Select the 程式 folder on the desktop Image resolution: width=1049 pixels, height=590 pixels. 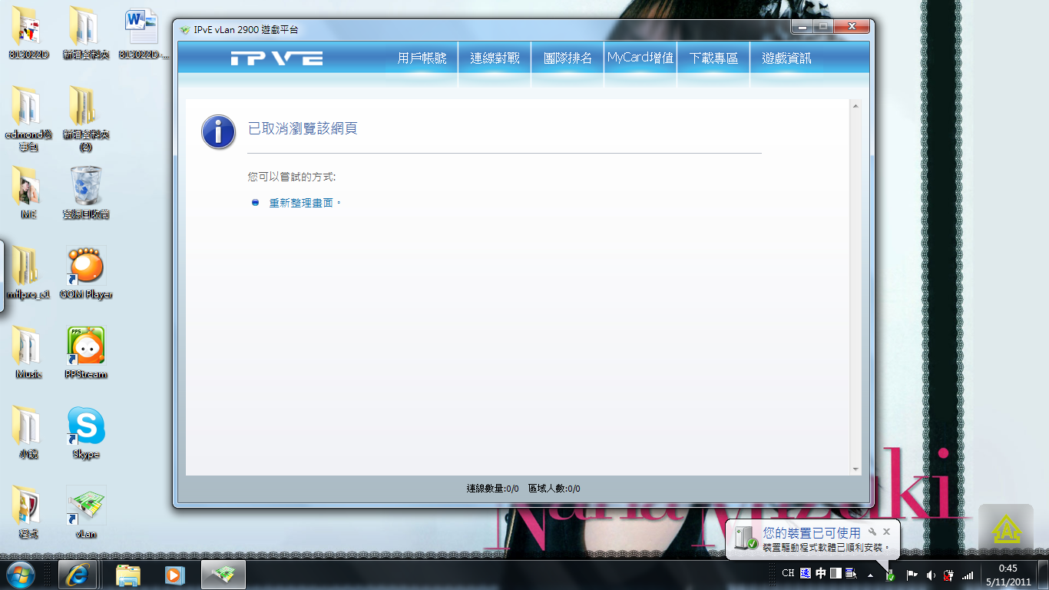click(28, 512)
